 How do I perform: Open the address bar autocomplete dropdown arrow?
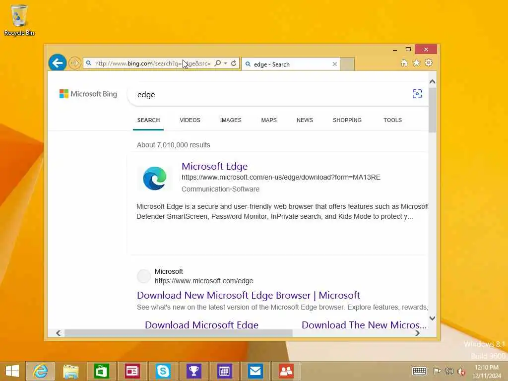click(x=226, y=63)
